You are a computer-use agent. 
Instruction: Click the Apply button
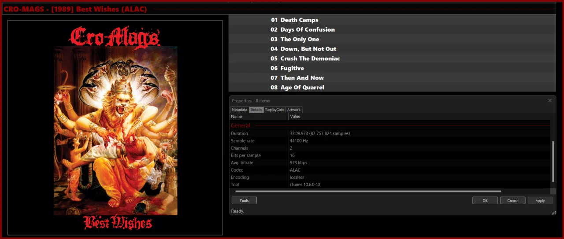point(540,200)
